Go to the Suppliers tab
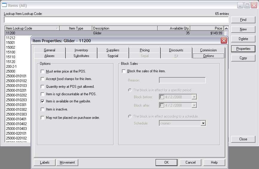 tap(113, 50)
